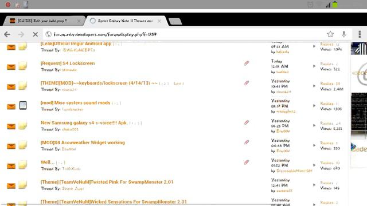Open Twisted Pink For SwampMonster 2.01 thread
The width and height of the screenshot is (367, 206).
(x=107, y=182)
